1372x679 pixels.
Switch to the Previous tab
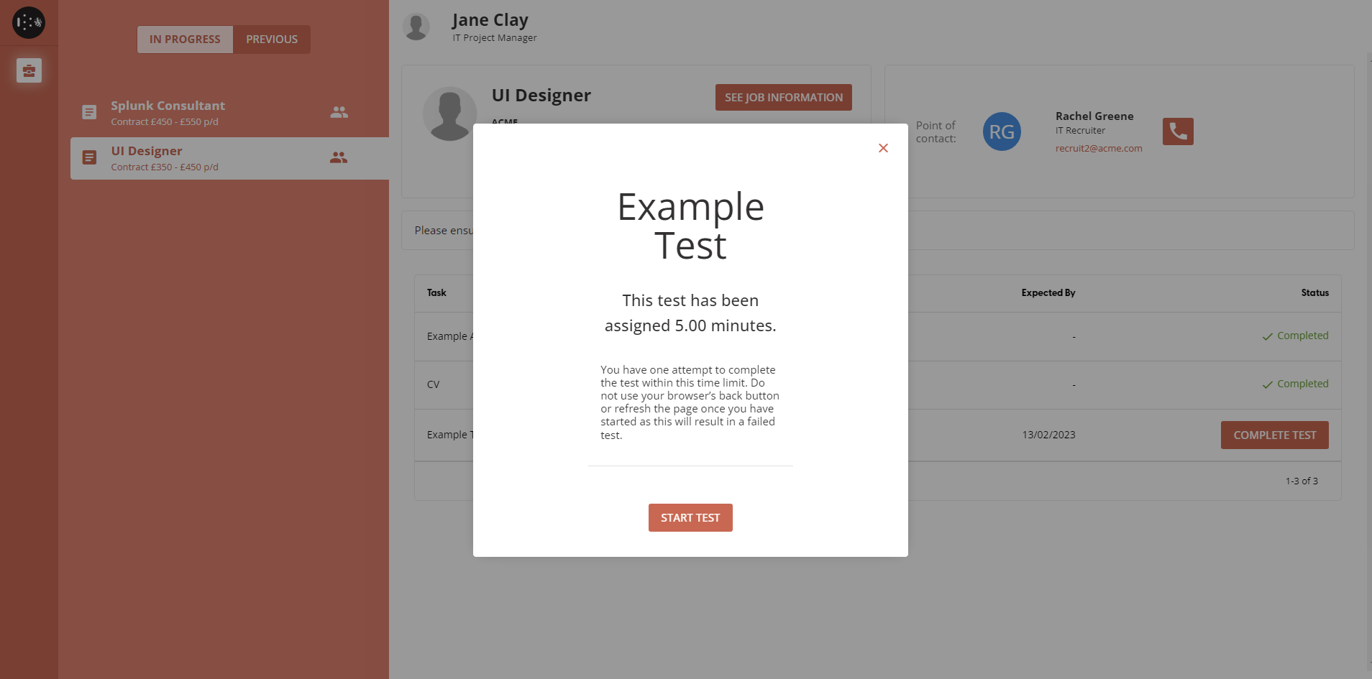coord(272,40)
